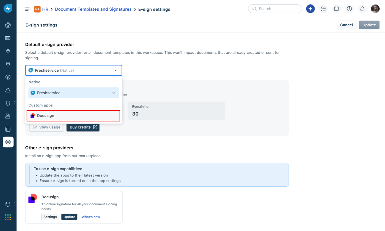This screenshot has width=385, height=231.
Task: Open Docusign Settings button
Action: pyautogui.click(x=50, y=217)
